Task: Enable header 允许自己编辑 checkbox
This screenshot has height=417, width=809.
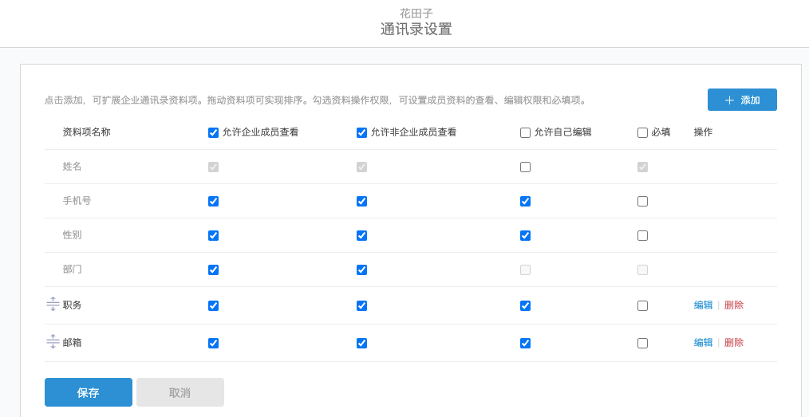Action: [525, 133]
